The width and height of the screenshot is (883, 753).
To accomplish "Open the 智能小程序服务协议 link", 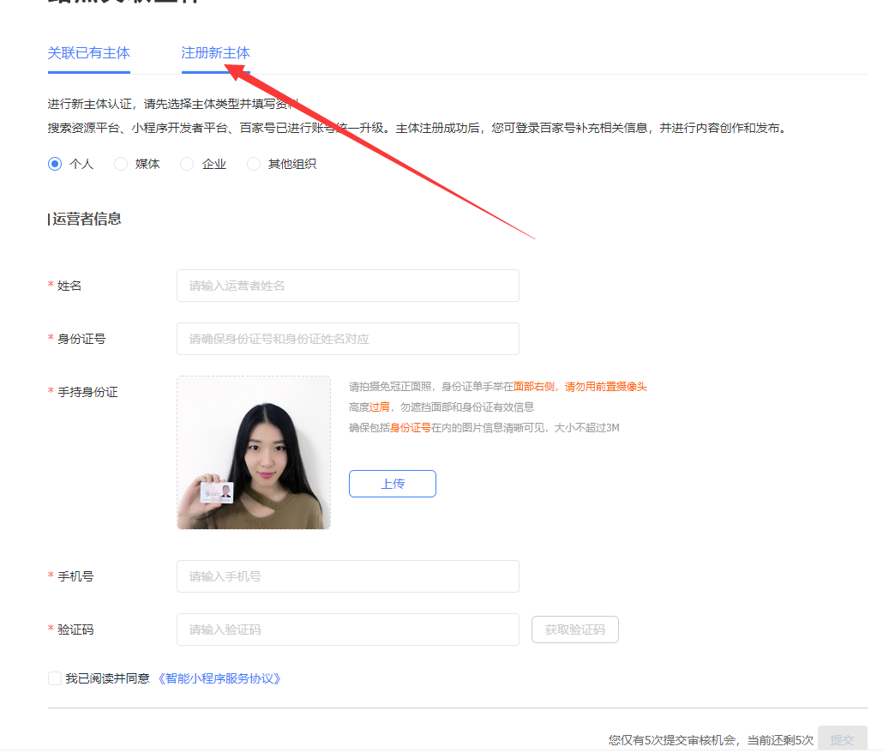I will tap(219, 678).
